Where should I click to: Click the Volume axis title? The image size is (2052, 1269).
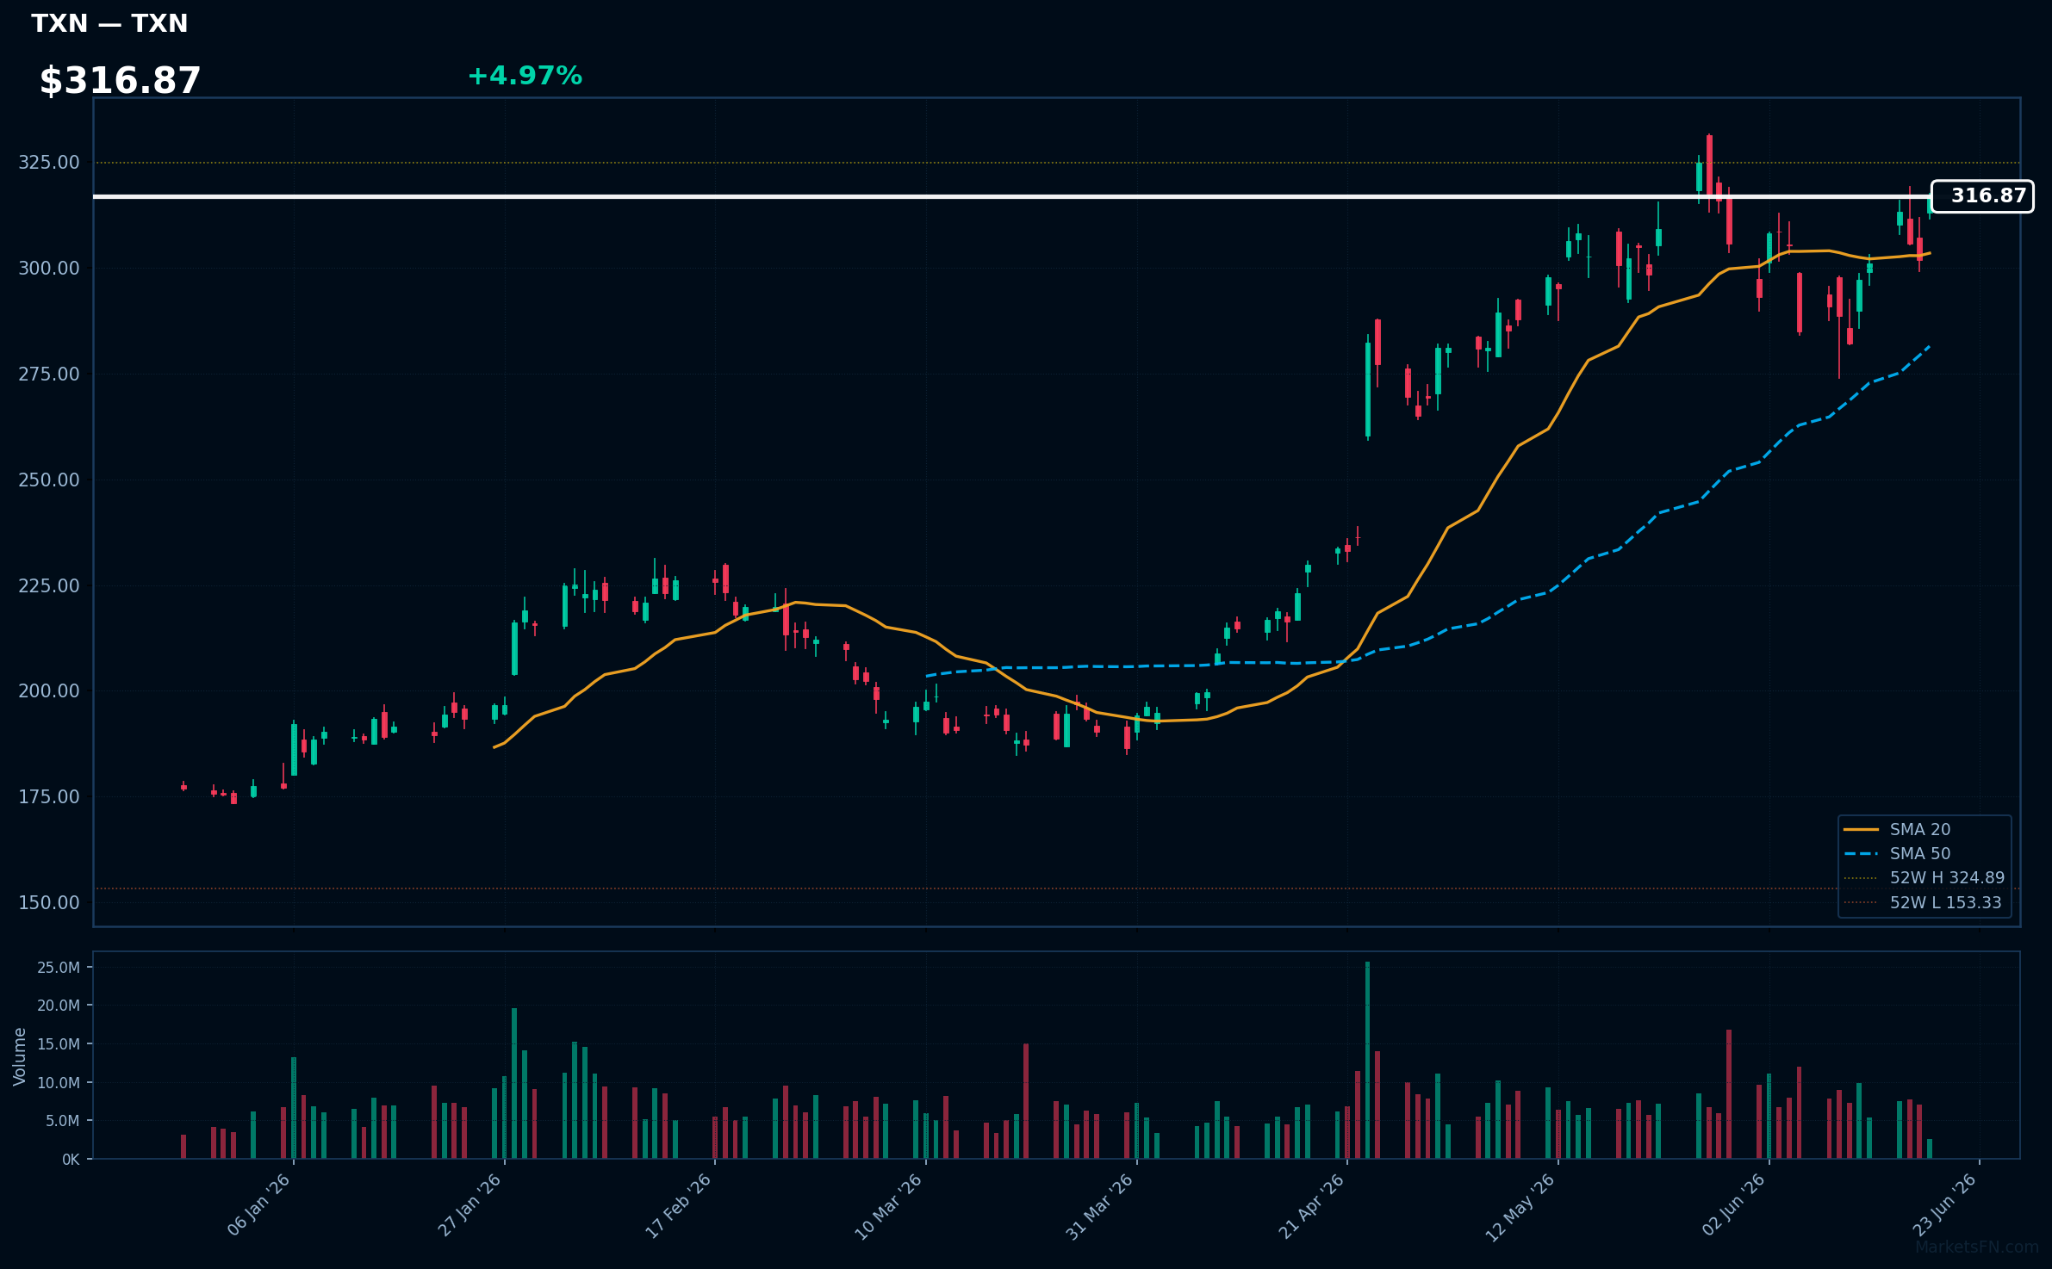point(20,1056)
